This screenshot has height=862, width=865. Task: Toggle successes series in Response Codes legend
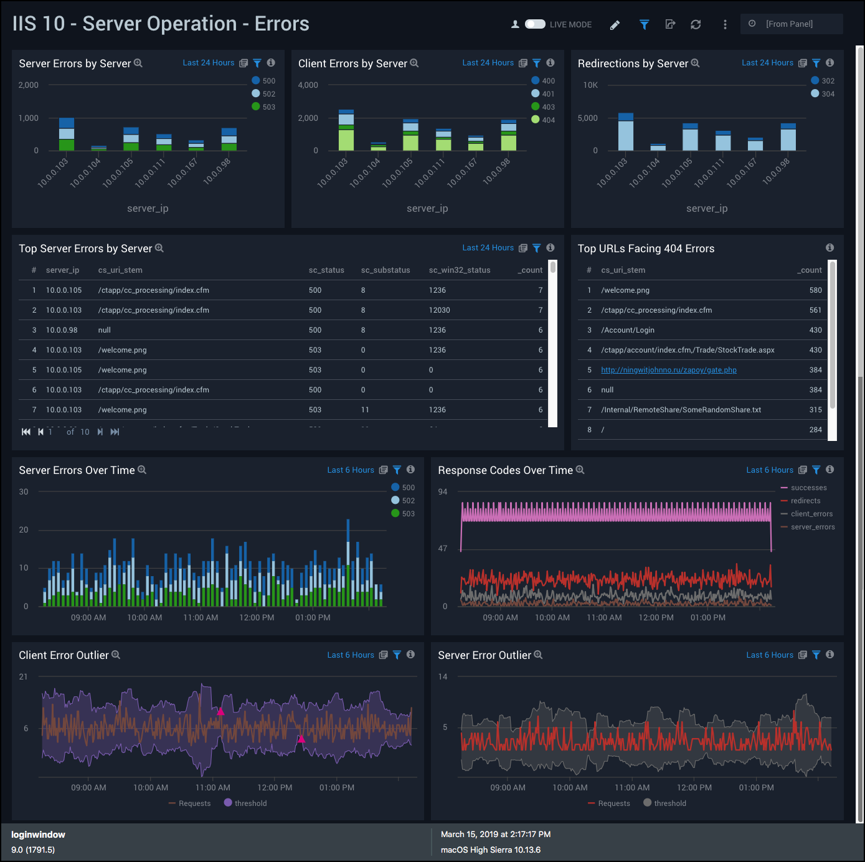(x=803, y=488)
